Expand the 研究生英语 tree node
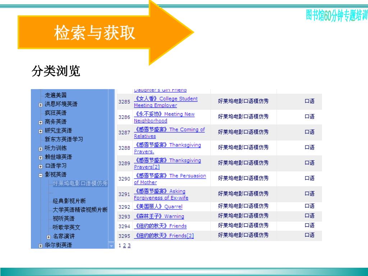 [41, 132]
